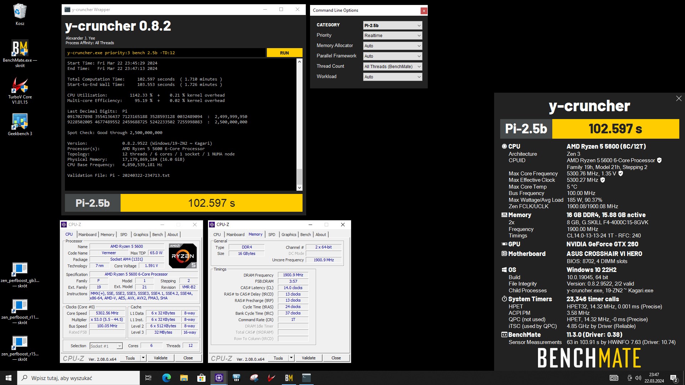Open HWiNFO taskbar icon

tap(236, 378)
